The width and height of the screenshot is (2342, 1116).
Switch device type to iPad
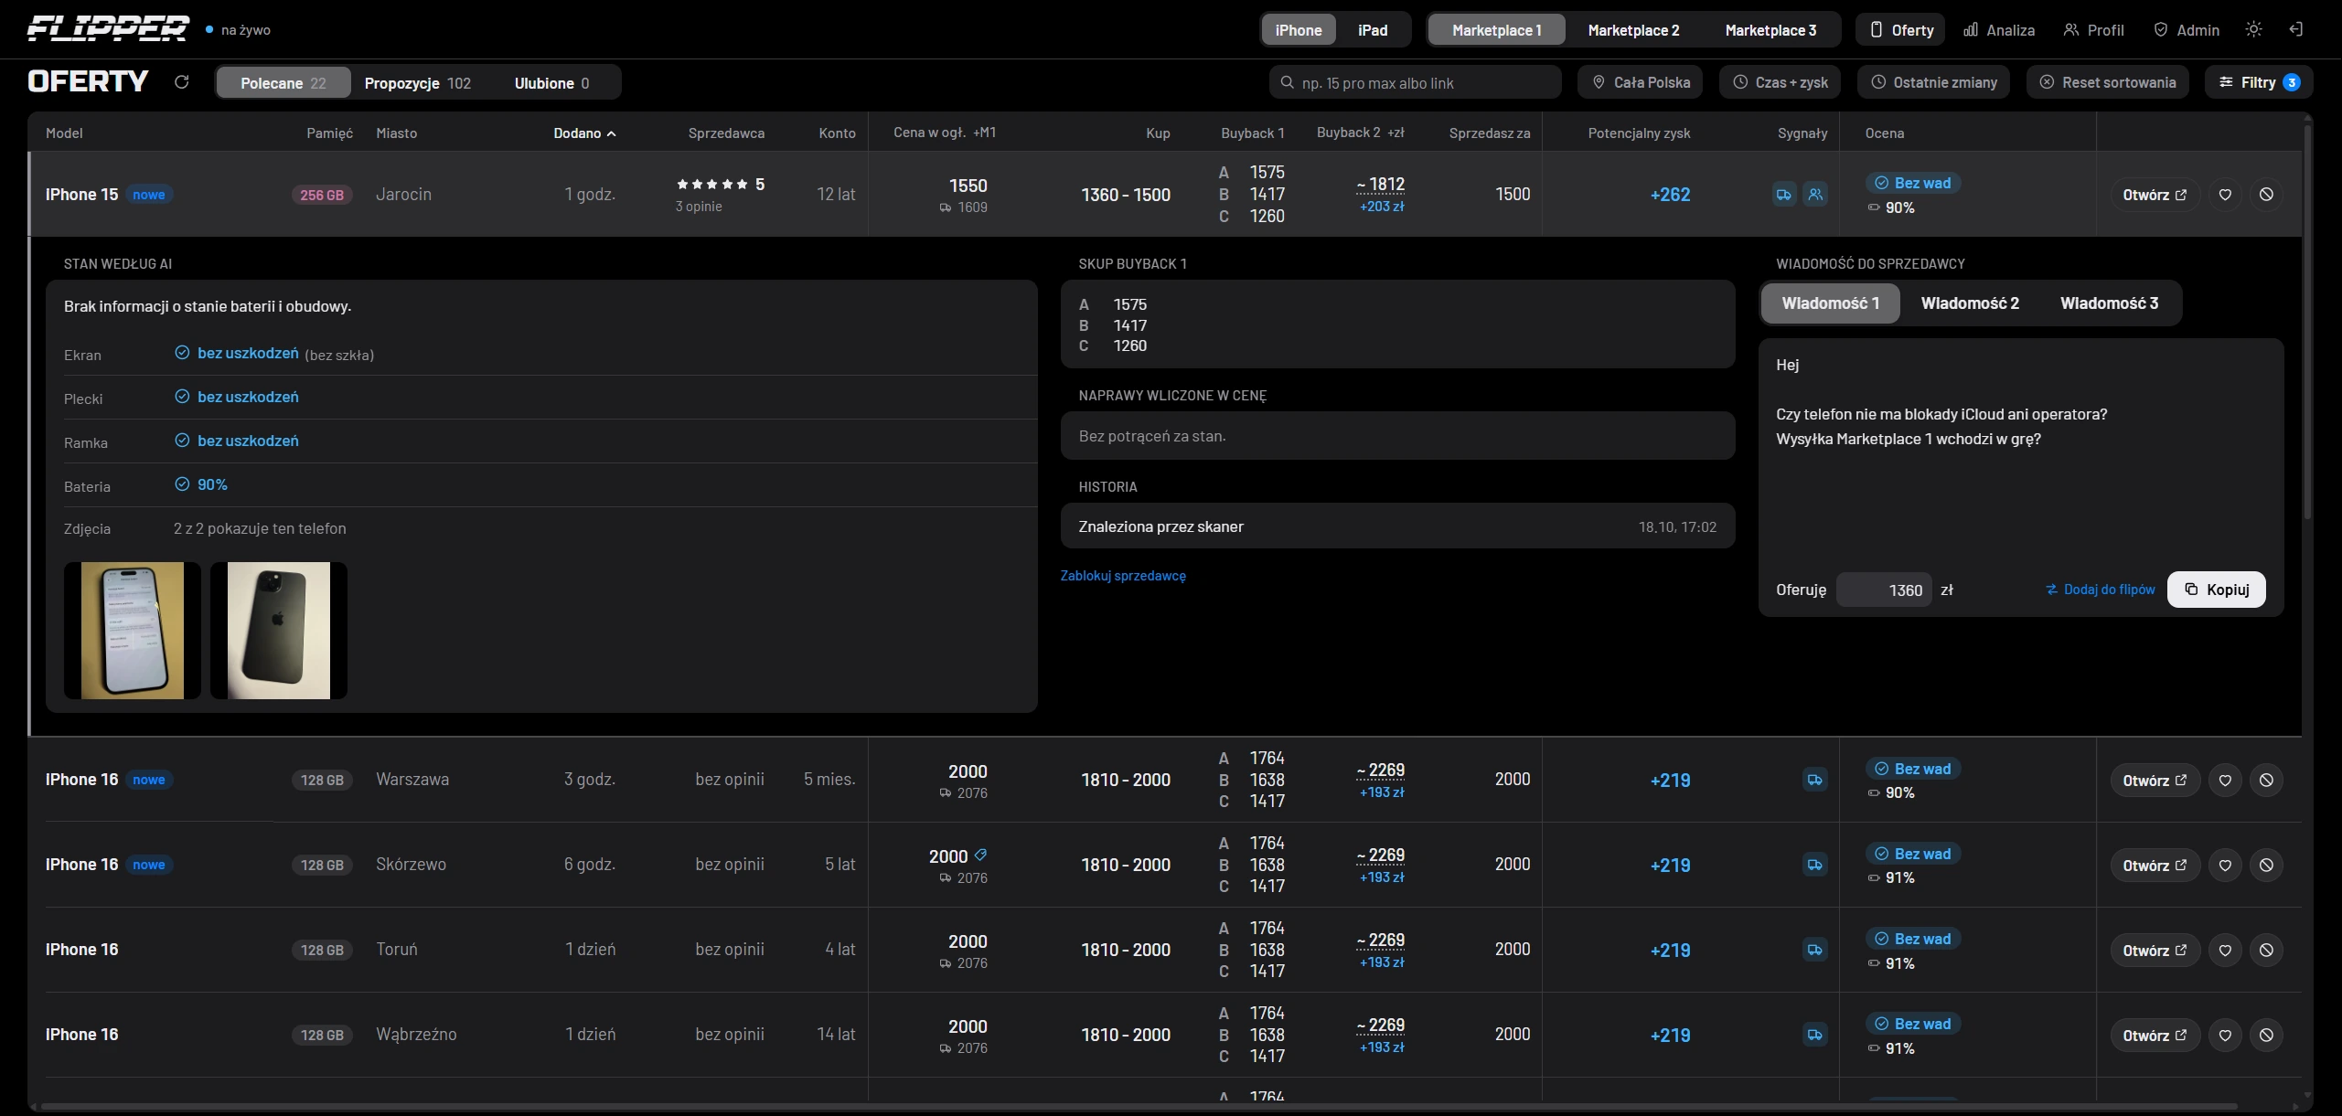point(1373,30)
